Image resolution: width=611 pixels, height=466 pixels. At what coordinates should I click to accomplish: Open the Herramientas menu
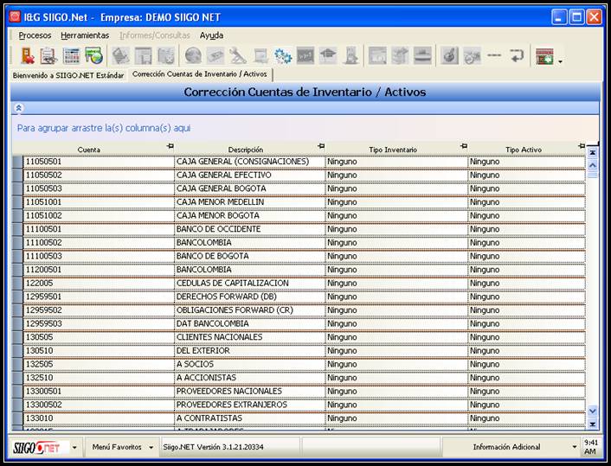[85, 35]
